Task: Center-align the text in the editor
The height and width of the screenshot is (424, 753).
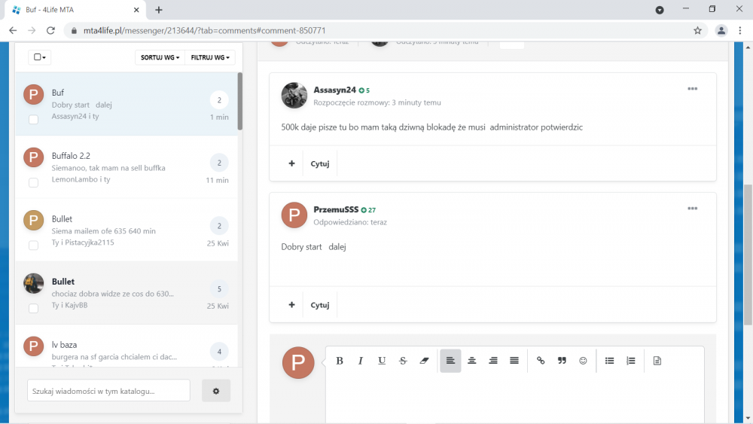Action: (472, 361)
